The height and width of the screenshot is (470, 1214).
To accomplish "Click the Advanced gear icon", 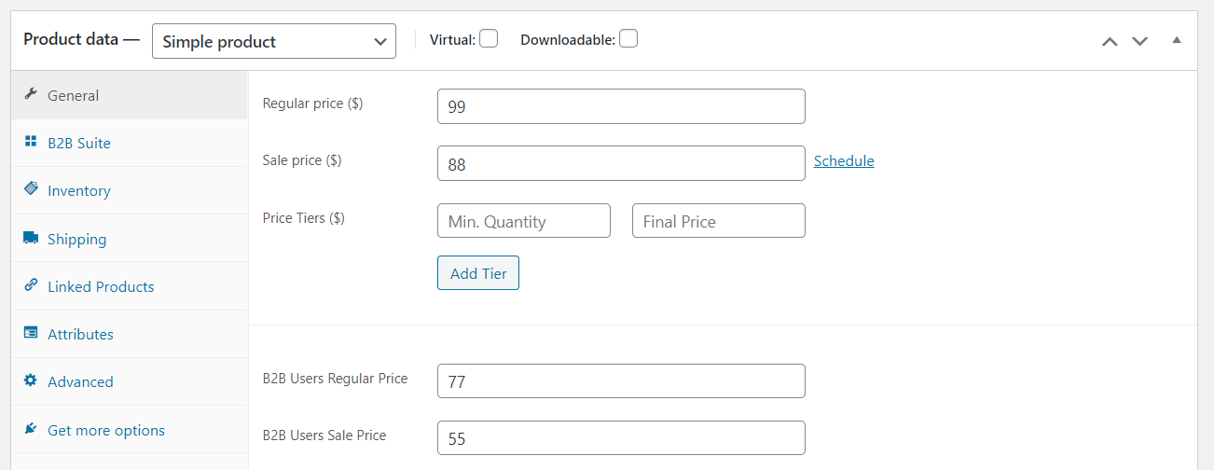I will tap(30, 380).
